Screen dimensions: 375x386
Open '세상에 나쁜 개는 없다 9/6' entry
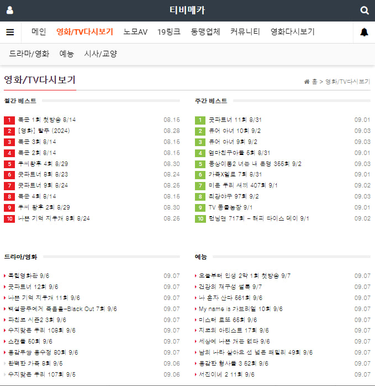pyautogui.click(x=235, y=341)
